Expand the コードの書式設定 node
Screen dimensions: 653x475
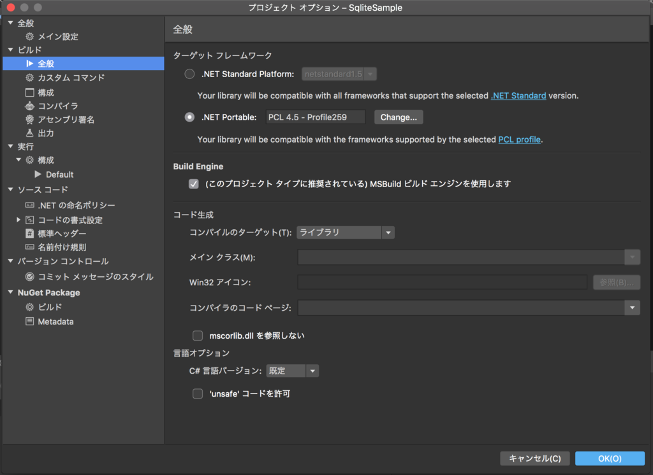(18, 220)
